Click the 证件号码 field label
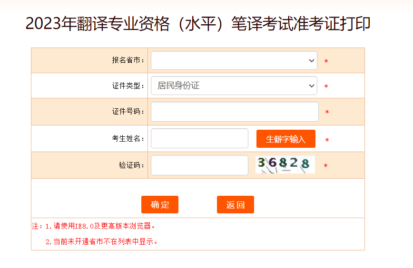The height and width of the screenshot is (268, 413). pos(128,112)
